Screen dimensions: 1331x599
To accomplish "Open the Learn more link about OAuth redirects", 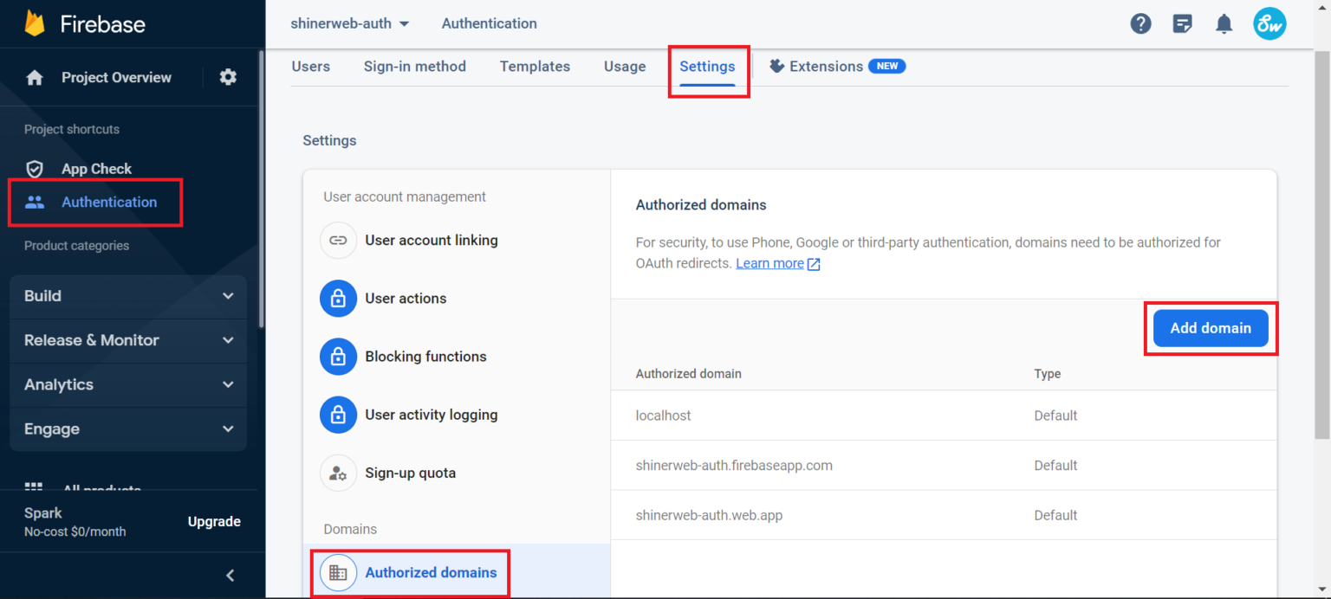I will pos(769,263).
